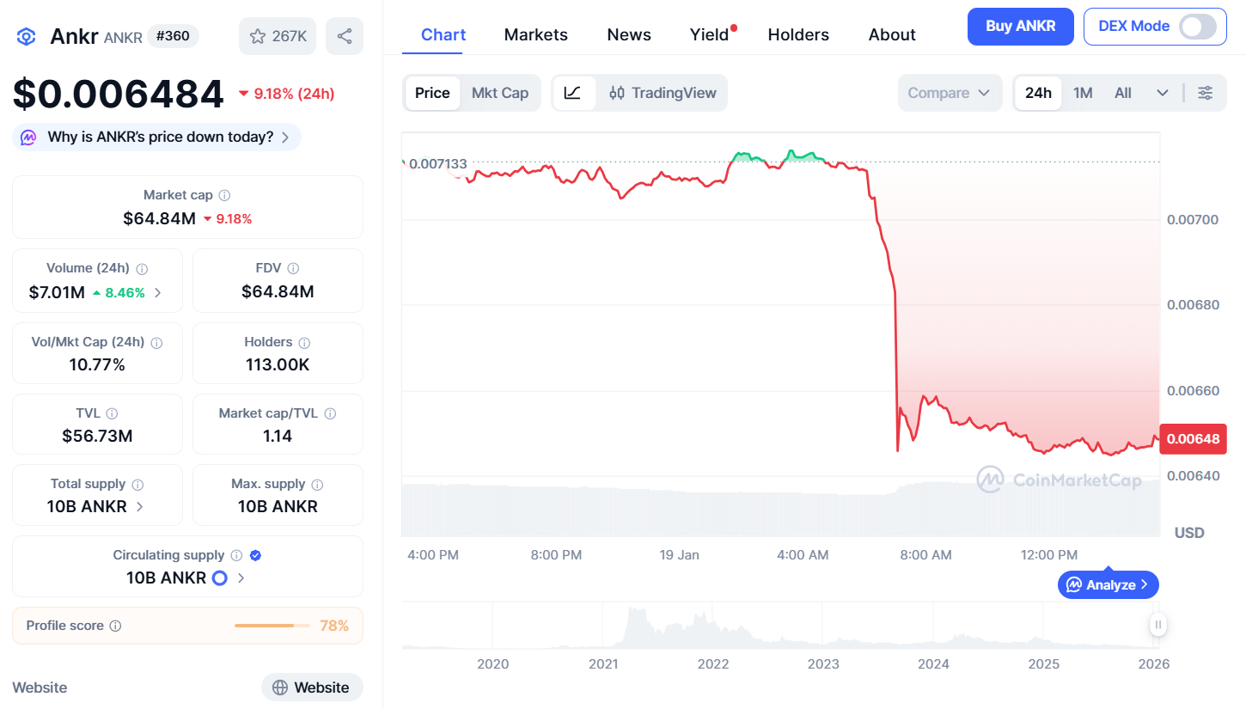This screenshot has height=709, width=1246.
Task: Select the line chart icon
Action: coord(573,93)
